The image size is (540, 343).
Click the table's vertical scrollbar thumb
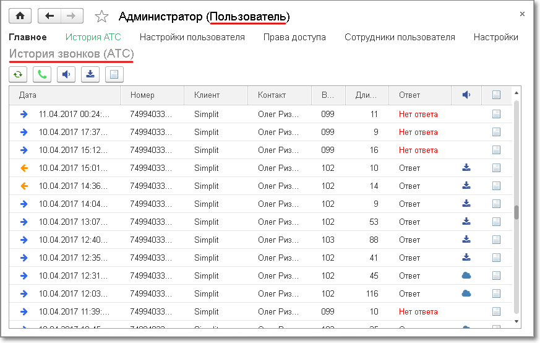coord(516,212)
